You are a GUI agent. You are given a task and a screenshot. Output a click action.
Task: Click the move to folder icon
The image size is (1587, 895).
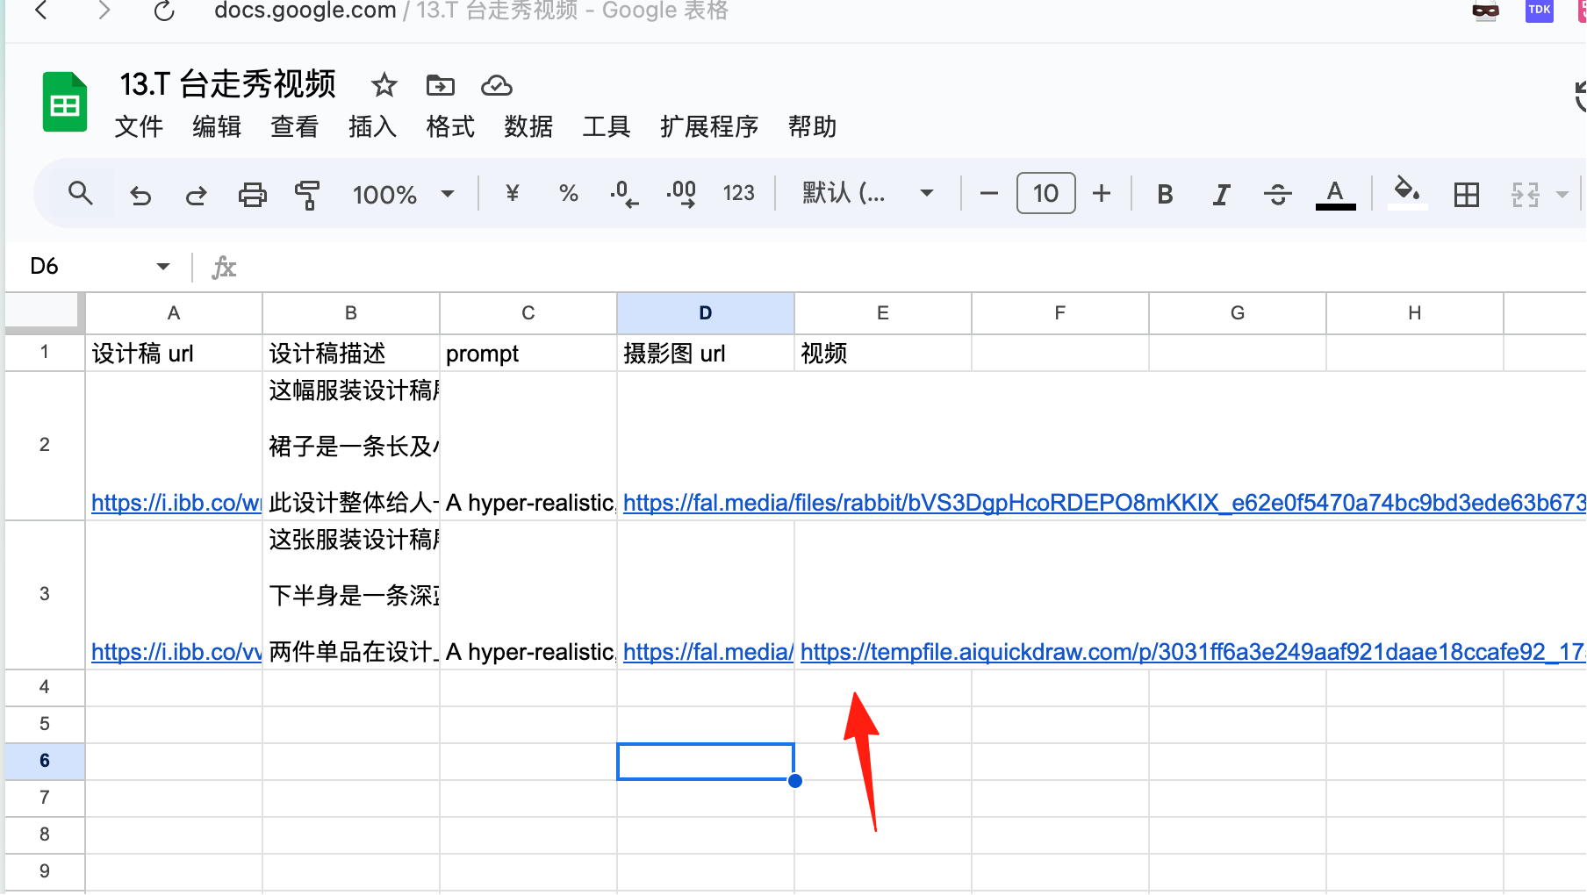click(440, 85)
